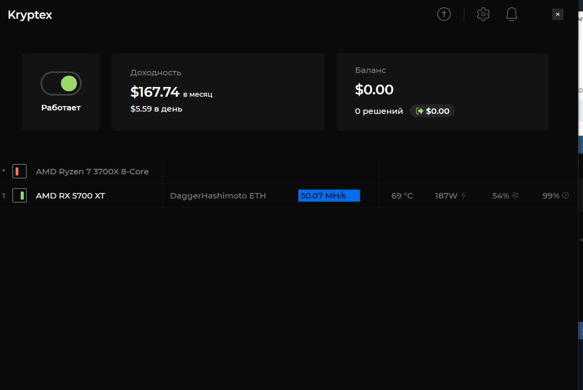Click the $5.59 в день text
The width and height of the screenshot is (583, 390).
point(156,109)
